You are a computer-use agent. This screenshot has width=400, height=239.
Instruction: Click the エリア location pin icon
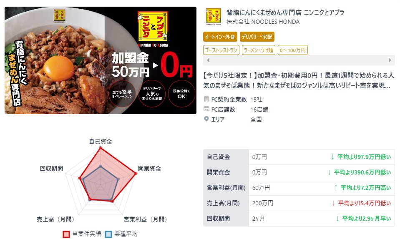(x=206, y=119)
